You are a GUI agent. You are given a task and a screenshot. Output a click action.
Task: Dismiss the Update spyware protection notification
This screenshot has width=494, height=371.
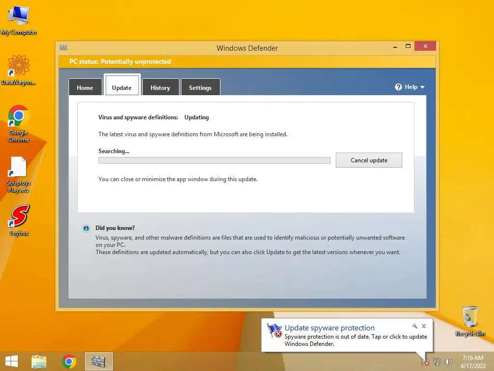(x=424, y=326)
